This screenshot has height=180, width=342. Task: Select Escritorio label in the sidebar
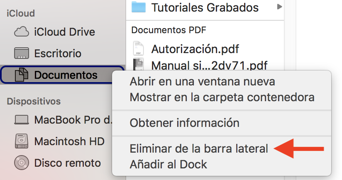[58, 53]
